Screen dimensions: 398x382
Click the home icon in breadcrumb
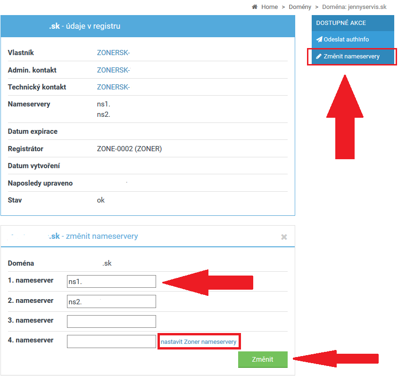[x=255, y=7]
